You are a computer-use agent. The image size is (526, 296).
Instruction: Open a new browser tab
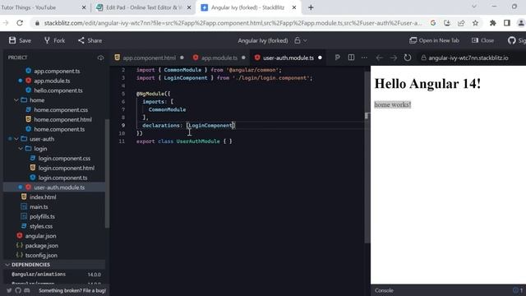coord(311,7)
